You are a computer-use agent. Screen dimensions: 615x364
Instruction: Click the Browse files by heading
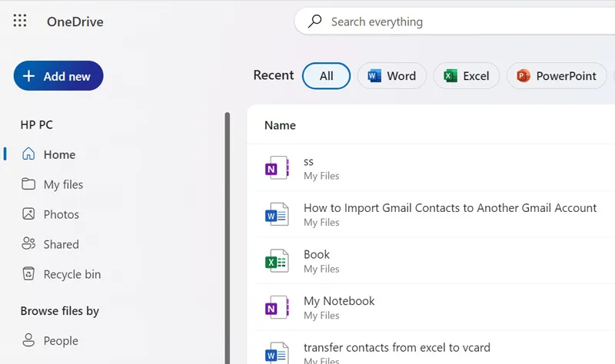point(60,311)
